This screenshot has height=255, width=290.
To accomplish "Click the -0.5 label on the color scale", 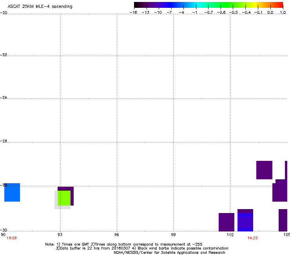I will (x=234, y=13).
